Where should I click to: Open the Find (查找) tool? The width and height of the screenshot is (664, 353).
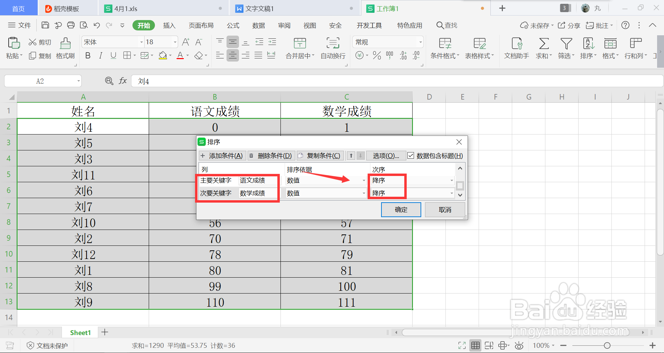coord(446,25)
